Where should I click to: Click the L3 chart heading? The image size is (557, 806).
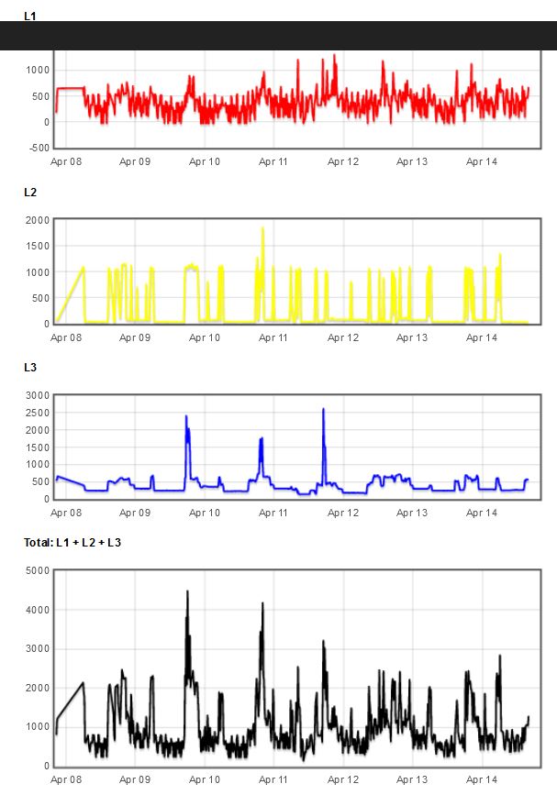pos(30,368)
